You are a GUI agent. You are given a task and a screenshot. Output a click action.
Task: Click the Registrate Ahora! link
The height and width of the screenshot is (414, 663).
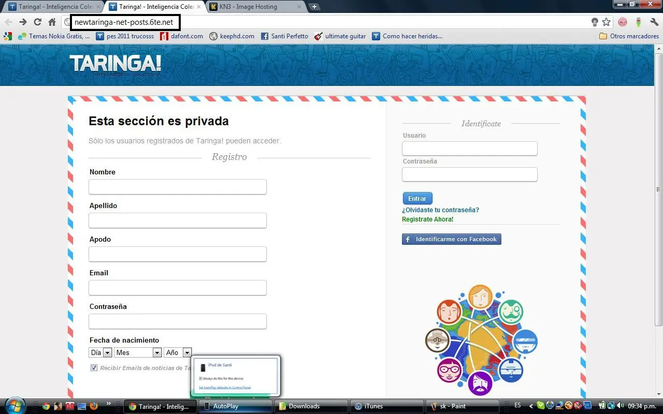click(427, 219)
